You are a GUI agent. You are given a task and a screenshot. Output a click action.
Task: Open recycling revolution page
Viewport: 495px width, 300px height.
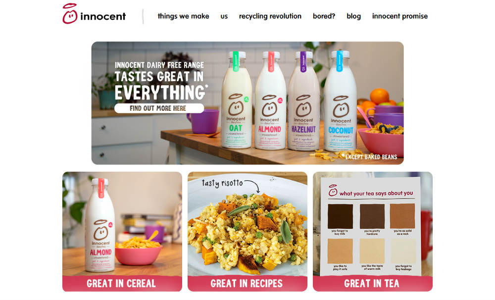tap(270, 16)
